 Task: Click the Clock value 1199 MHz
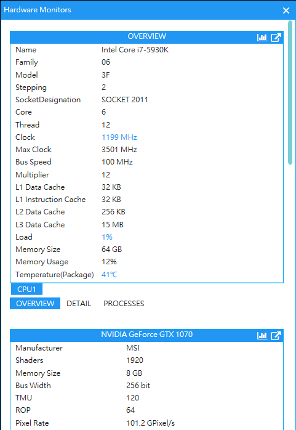tap(119, 137)
